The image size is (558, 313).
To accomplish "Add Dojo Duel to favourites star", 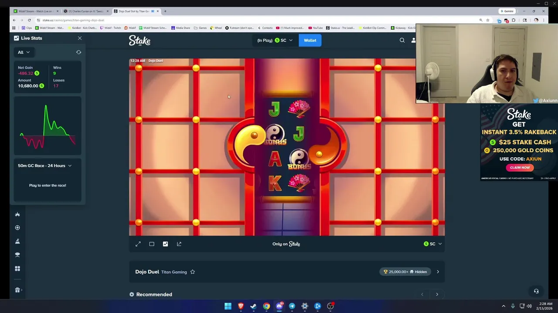I will click(x=192, y=272).
